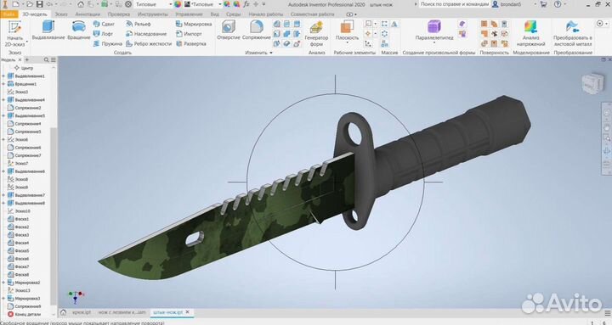
Task: Activate the Ребро жесткости rib tool
Action: [x=149, y=43]
